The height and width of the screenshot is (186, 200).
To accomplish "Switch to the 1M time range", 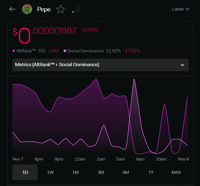I will point(76,172).
